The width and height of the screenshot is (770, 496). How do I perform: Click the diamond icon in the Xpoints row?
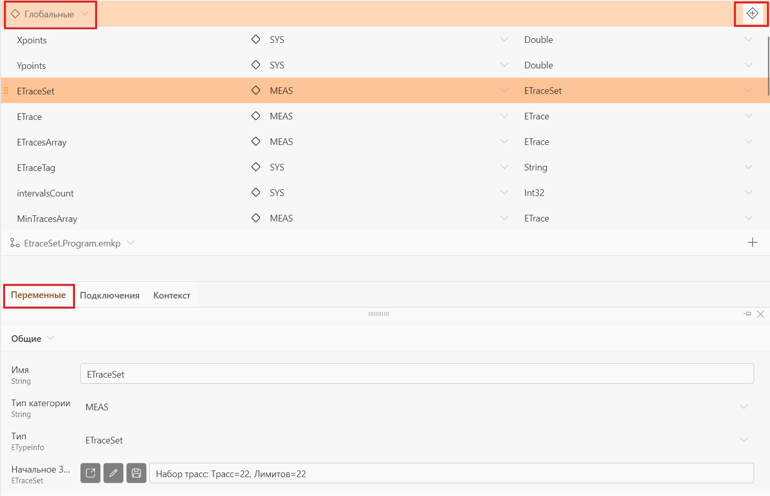(x=256, y=39)
